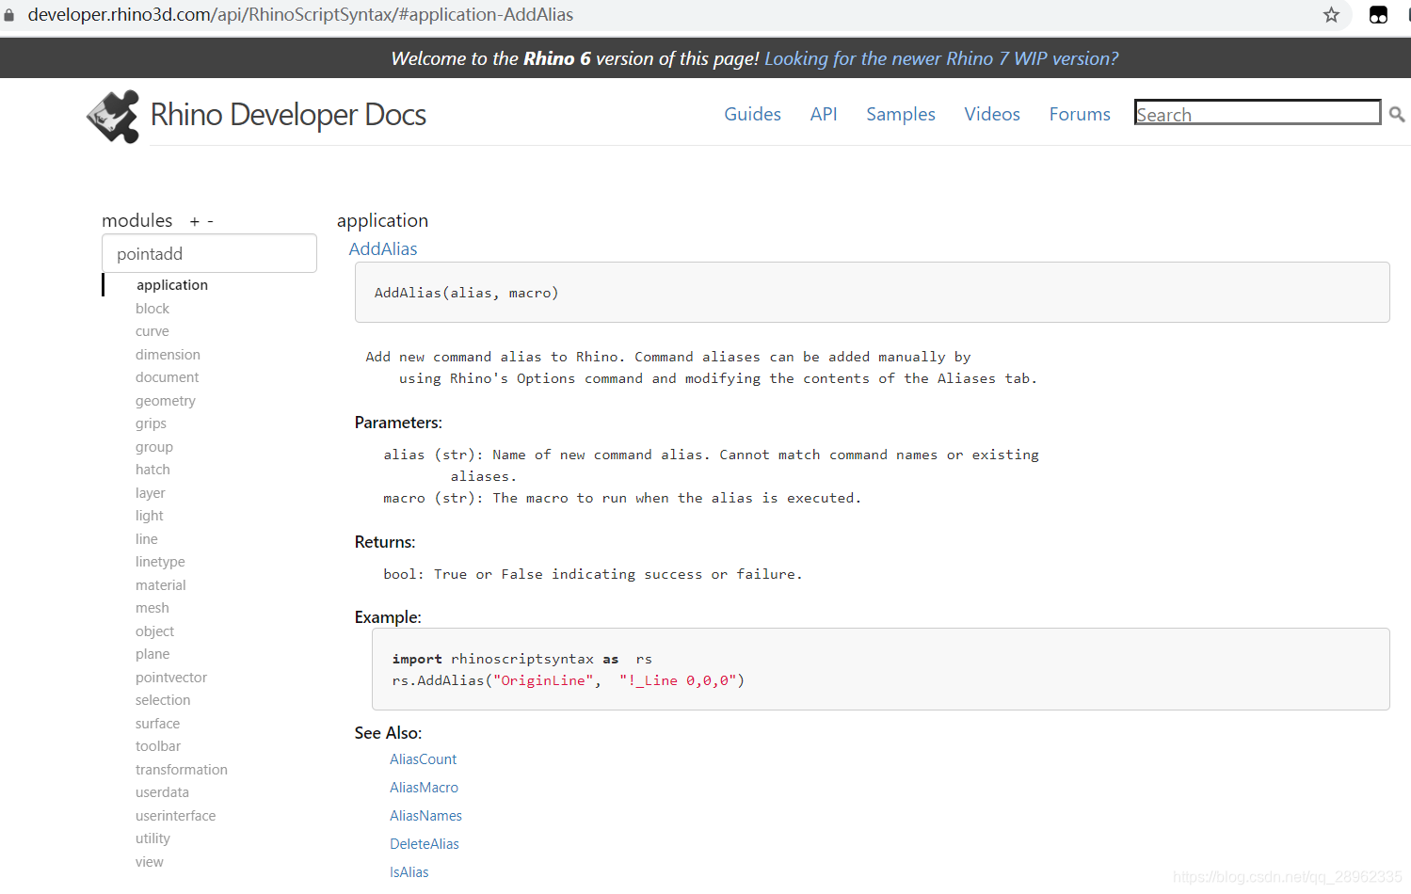This screenshot has height=894, width=1411.
Task: Click the address bar URL
Action: (x=300, y=15)
